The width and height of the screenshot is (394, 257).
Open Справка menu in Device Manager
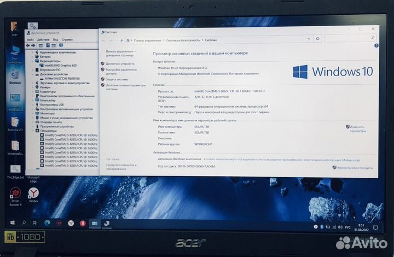(67, 40)
